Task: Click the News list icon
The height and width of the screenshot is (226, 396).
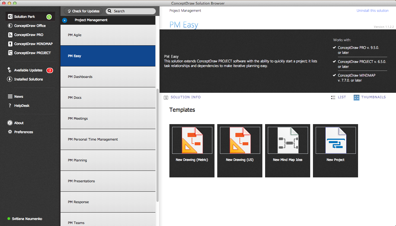Action: point(10,97)
